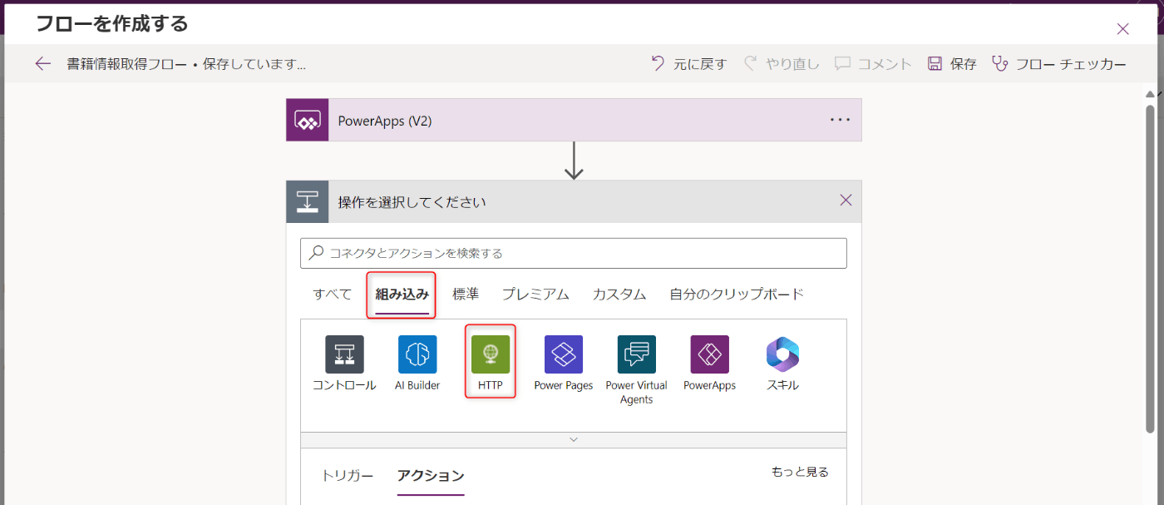This screenshot has height=505, width=1164.
Task: Click the Power Pages label text
Action: pos(564,386)
